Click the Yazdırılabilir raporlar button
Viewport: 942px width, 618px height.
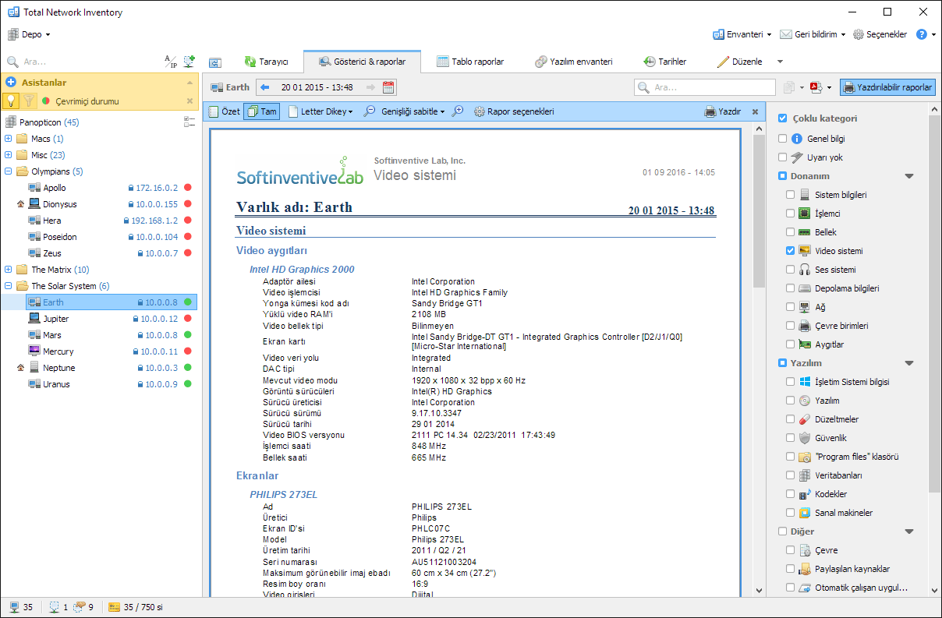pyautogui.click(x=887, y=87)
